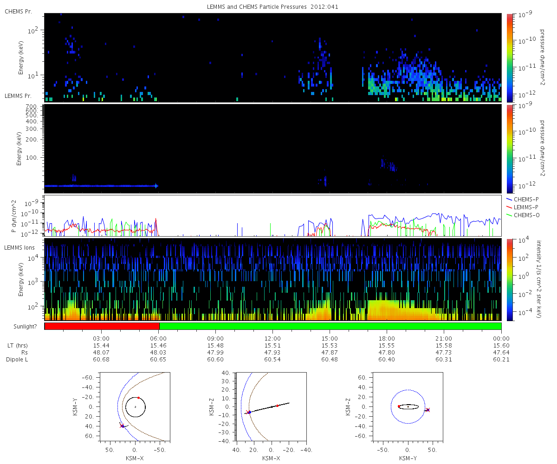The height and width of the screenshot is (464, 557).
Task: Click the 21:00 time tick label
Action: click(x=444, y=339)
